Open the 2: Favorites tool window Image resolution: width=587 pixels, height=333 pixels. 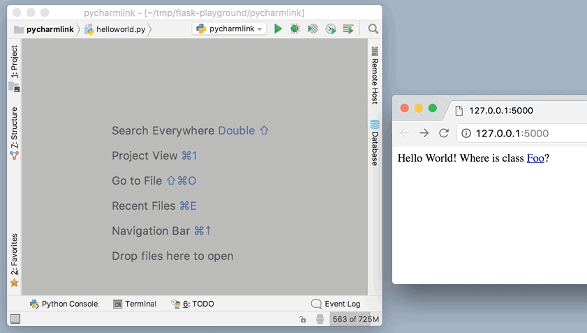click(14, 261)
